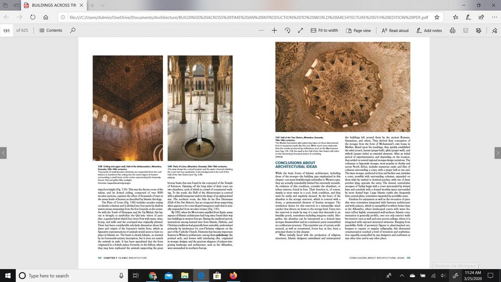Go to next PDF page with right arrow
The image size is (501, 282).
point(498,153)
